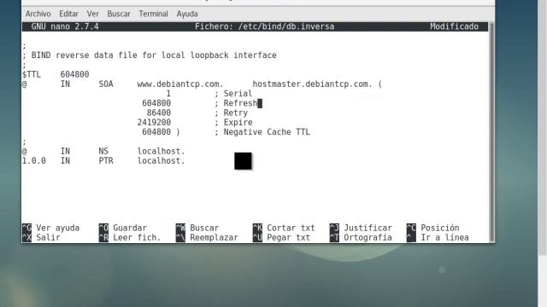Viewport: 547px width, 307px height.
Task: Click the 'Modificado' status text
Action: [454, 26]
